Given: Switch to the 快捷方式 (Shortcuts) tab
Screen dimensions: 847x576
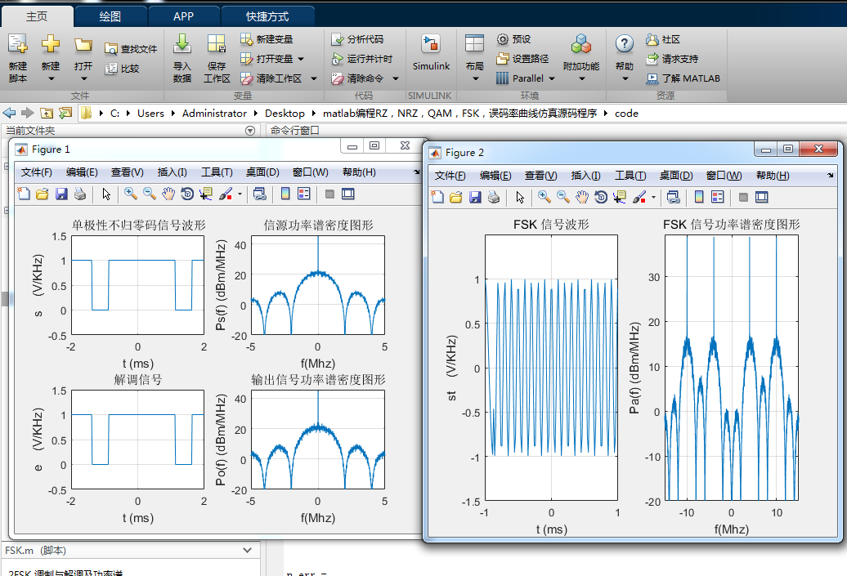Looking at the screenshot, I should (267, 16).
